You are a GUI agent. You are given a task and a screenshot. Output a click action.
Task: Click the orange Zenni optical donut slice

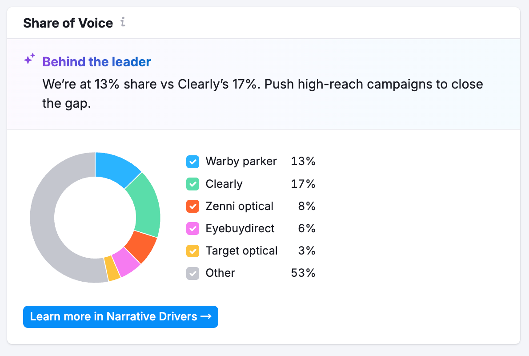click(x=141, y=247)
